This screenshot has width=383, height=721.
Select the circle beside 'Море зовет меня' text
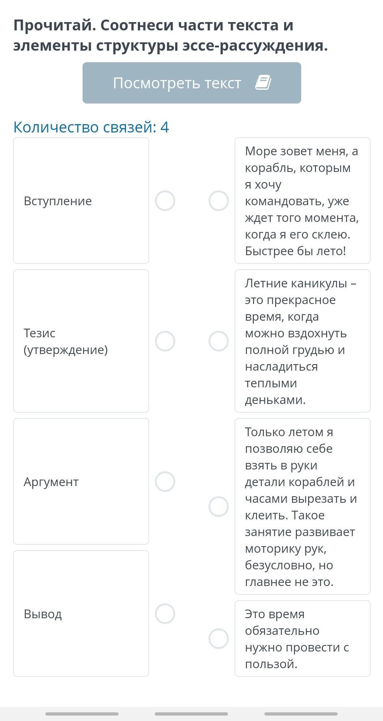[219, 201]
